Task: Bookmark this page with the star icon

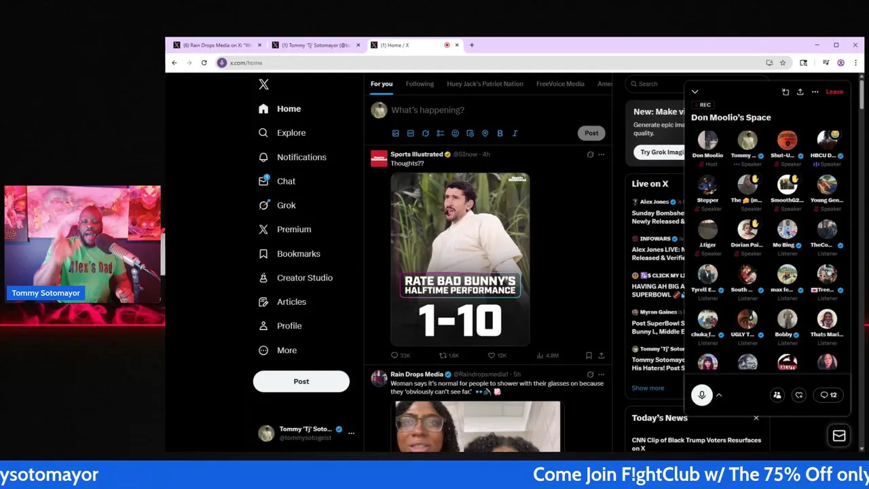Action: click(783, 62)
